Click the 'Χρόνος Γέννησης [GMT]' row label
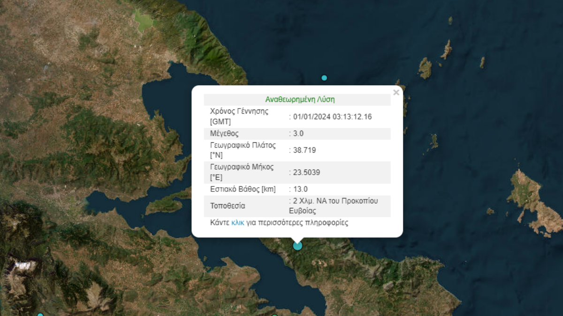Image resolution: width=563 pixels, height=316 pixels. [x=239, y=117]
